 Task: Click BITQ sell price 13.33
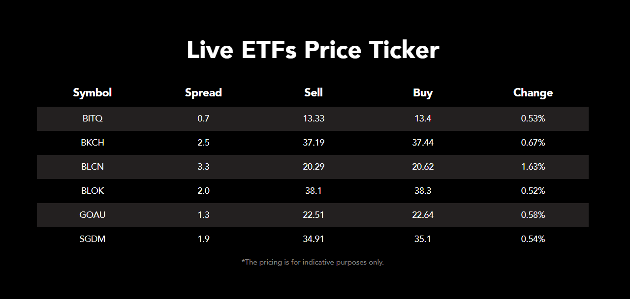point(314,119)
